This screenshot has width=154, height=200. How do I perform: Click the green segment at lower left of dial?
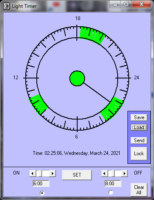38,104
